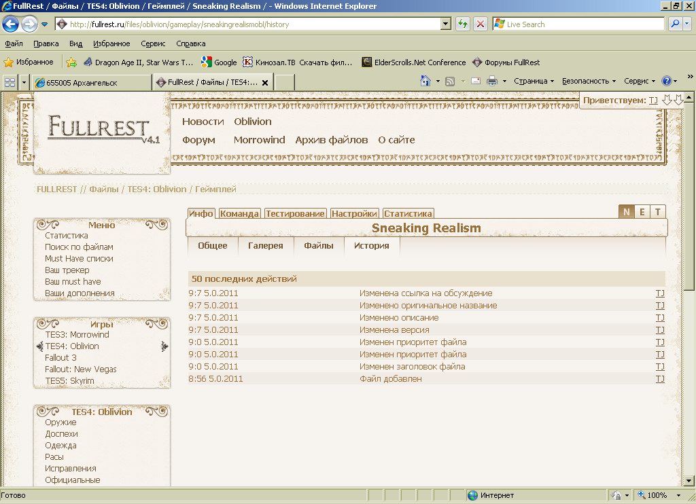Click the Quick Tabs grid icon

10,82
